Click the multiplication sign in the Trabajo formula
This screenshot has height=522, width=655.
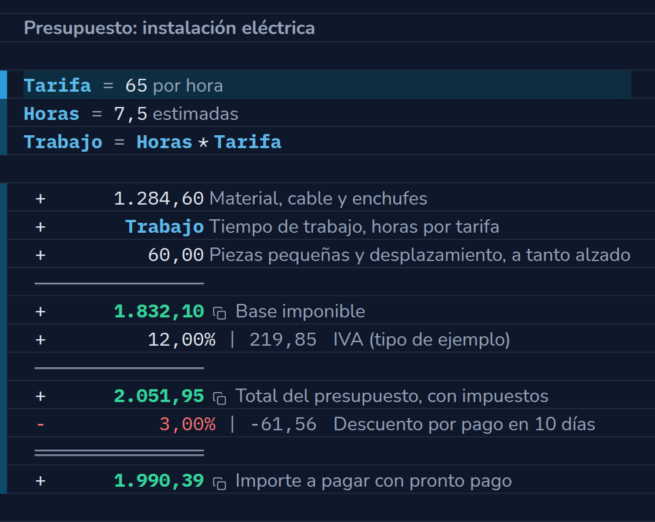tap(203, 143)
